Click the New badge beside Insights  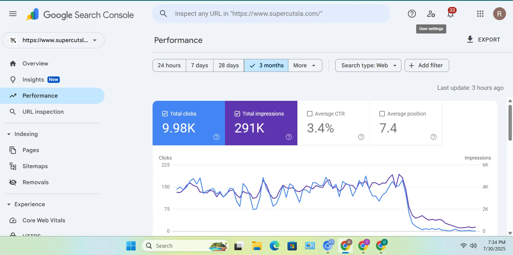pyautogui.click(x=54, y=80)
